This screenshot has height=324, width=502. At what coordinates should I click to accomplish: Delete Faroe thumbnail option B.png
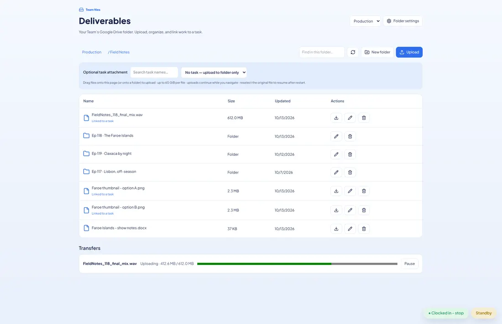coord(364,210)
